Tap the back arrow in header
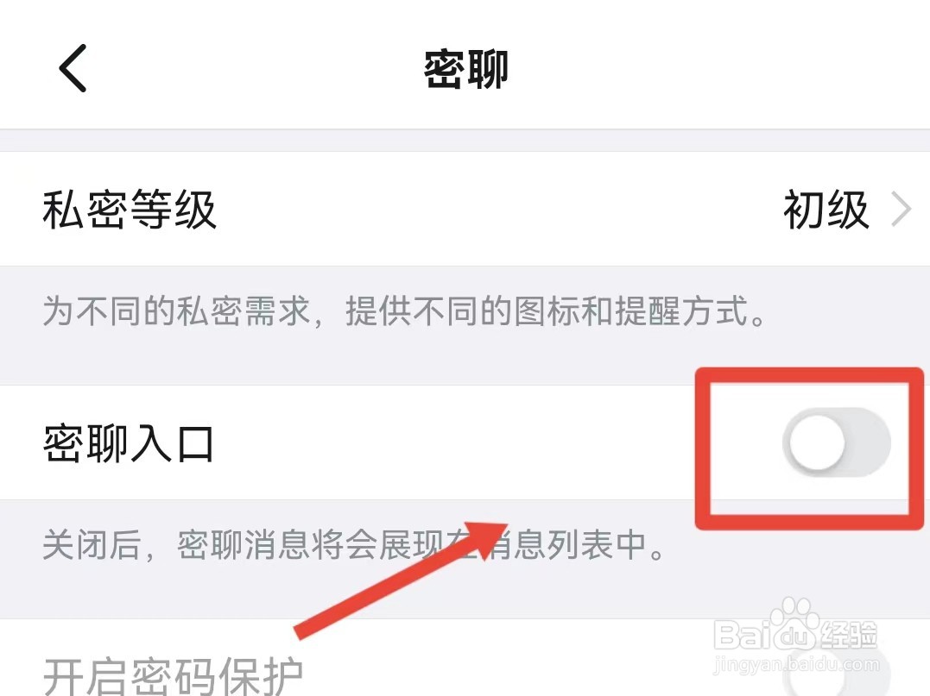930x696 pixels. [x=73, y=68]
